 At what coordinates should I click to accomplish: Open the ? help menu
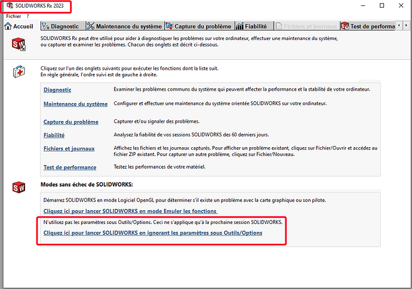coord(26,16)
